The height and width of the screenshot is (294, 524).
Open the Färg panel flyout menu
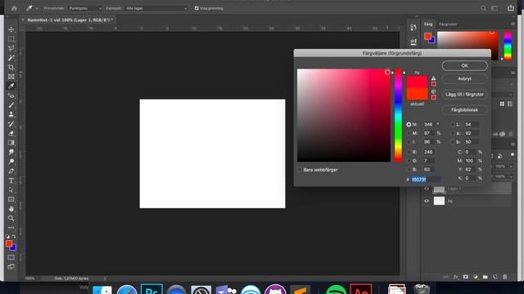[x=513, y=24]
